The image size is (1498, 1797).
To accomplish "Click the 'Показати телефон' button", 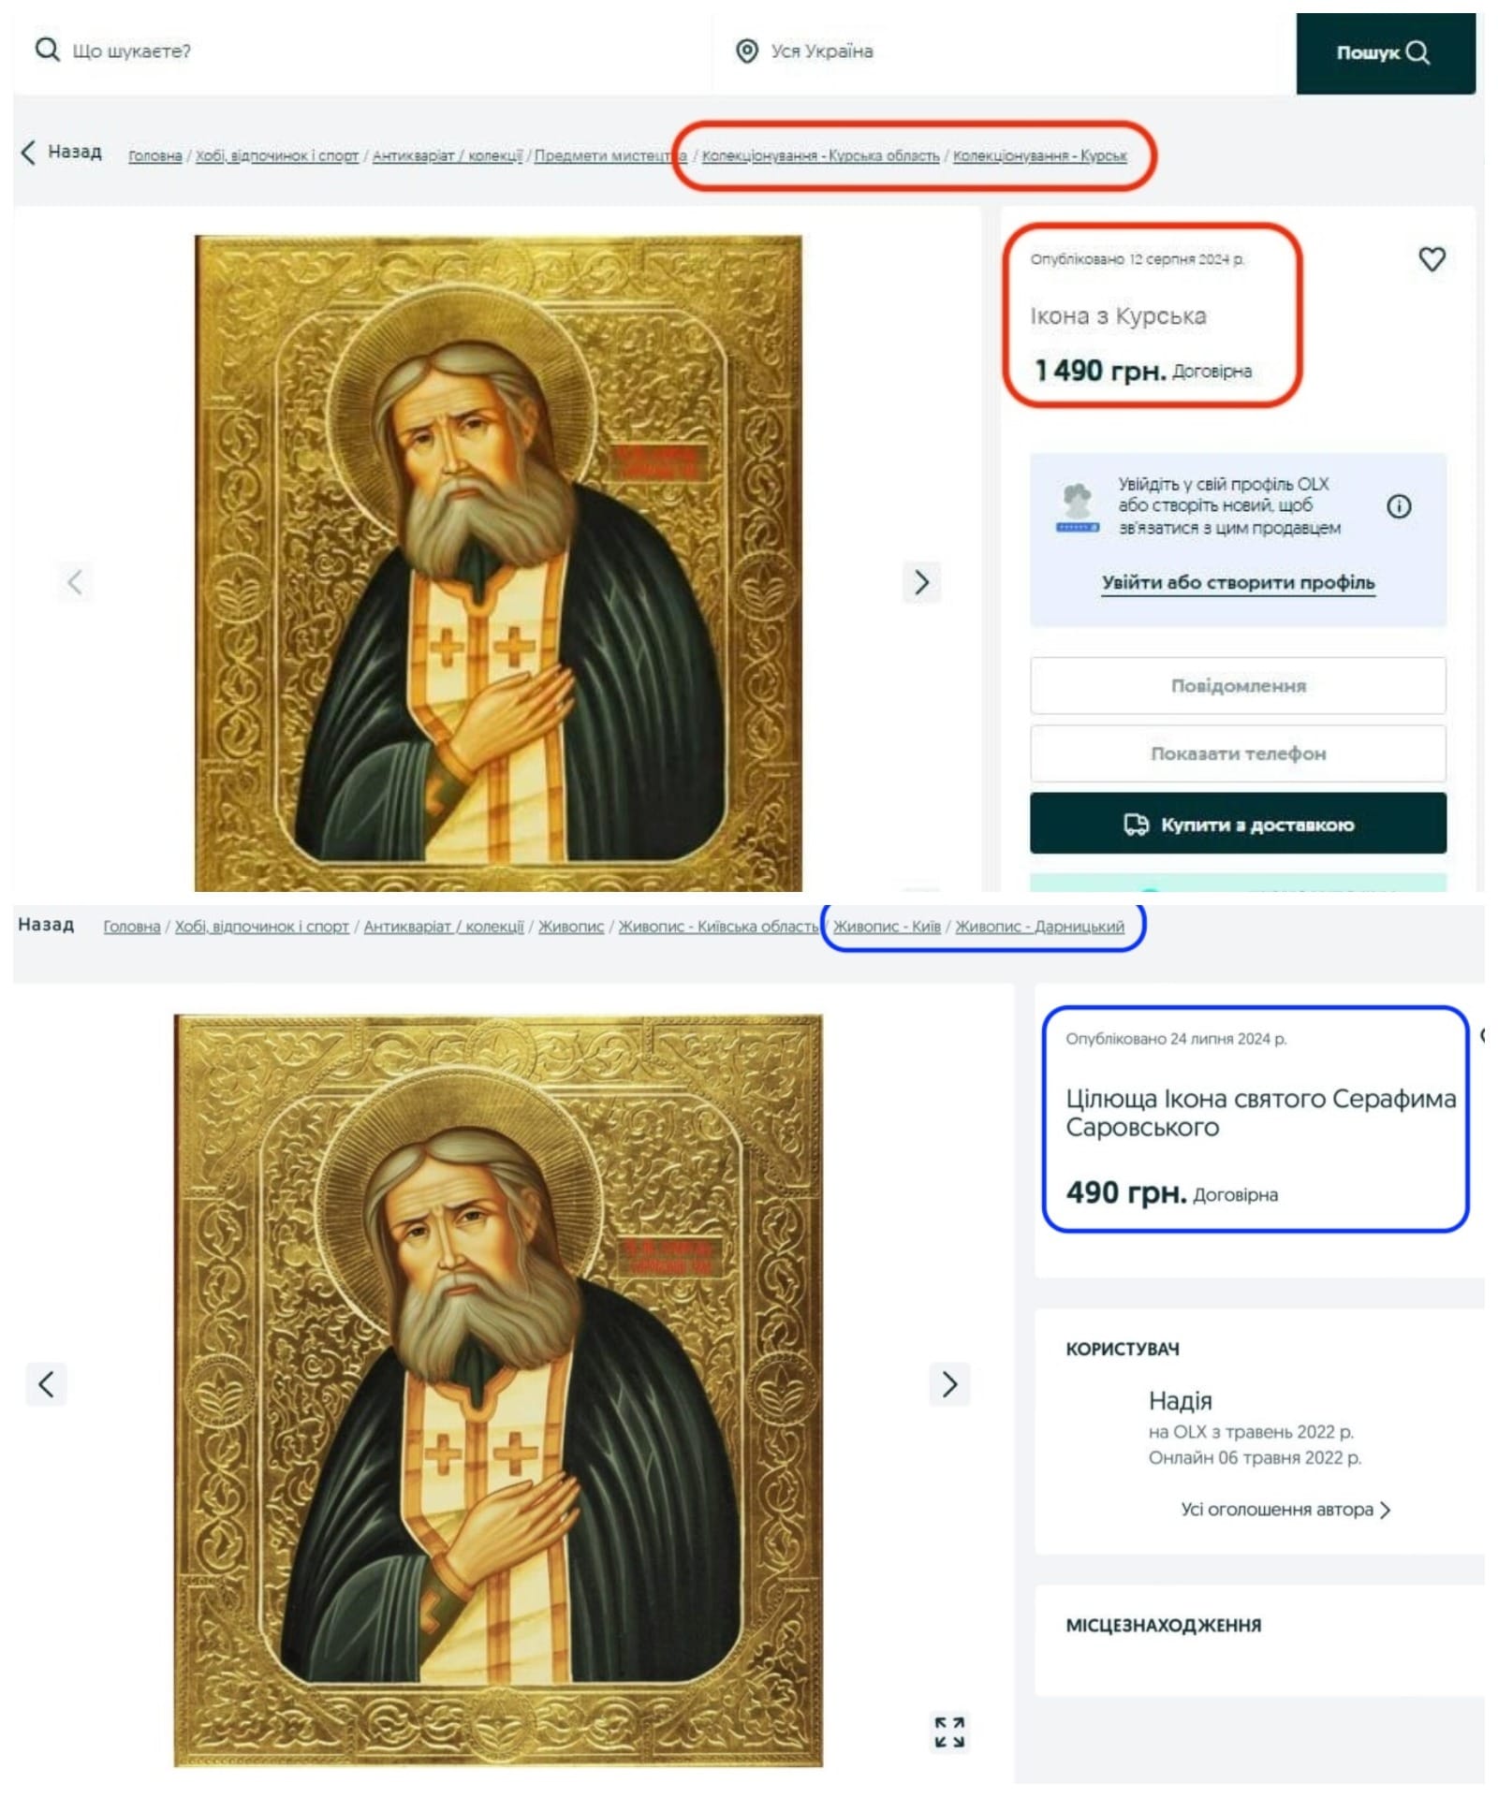I will 1238,753.
